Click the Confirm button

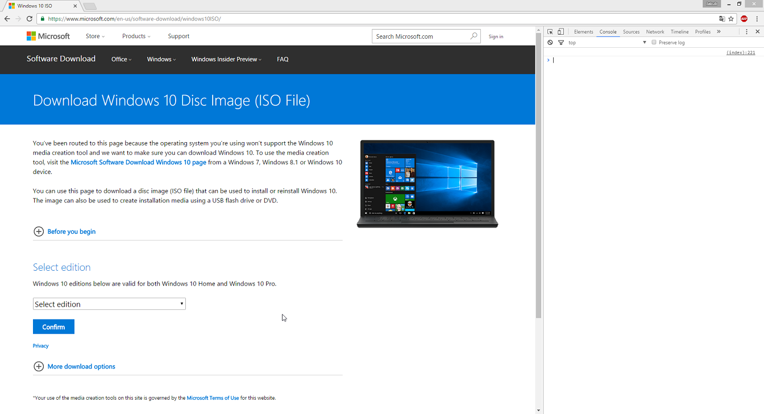tap(53, 327)
